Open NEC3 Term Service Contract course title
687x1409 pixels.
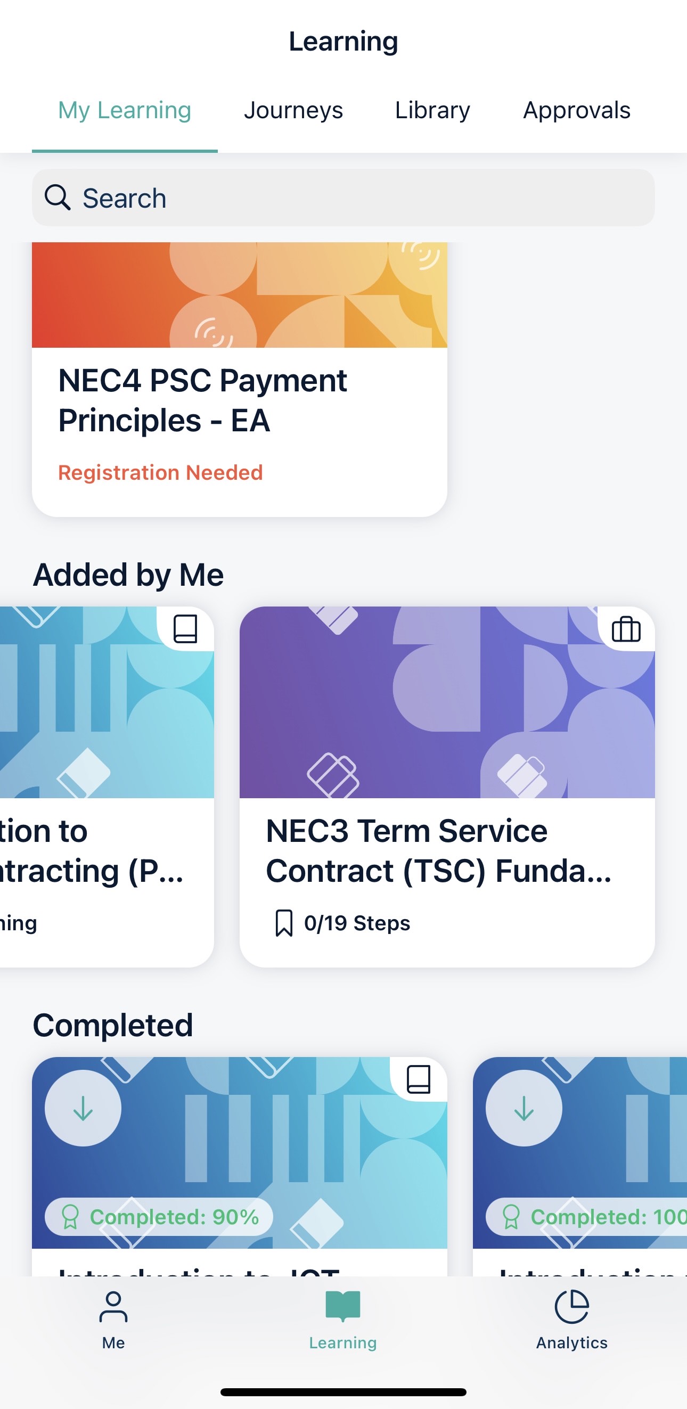439,850
